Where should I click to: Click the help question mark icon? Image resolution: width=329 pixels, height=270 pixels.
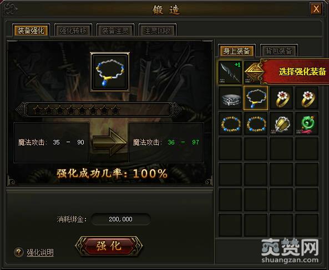click(19, 252)
